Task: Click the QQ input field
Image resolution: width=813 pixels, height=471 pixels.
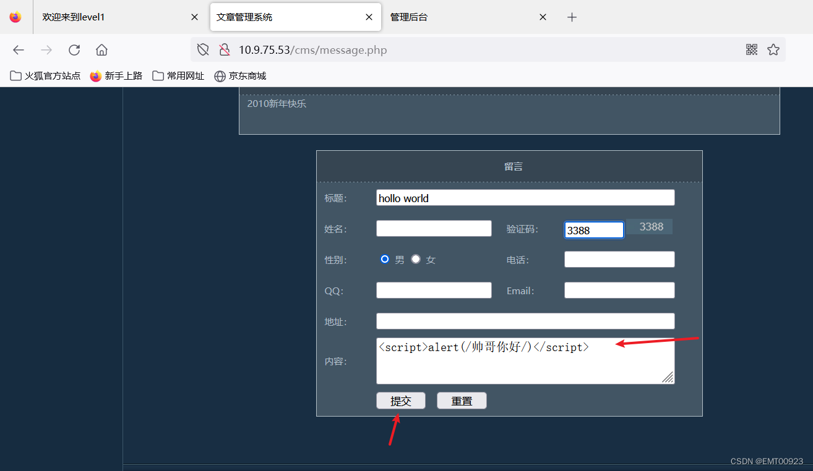Action: tap(434, 291)
